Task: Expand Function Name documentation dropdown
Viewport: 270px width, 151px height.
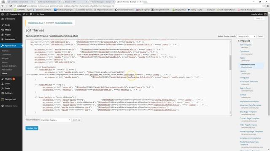Action: pyautogui.click(x=56, y=120)
